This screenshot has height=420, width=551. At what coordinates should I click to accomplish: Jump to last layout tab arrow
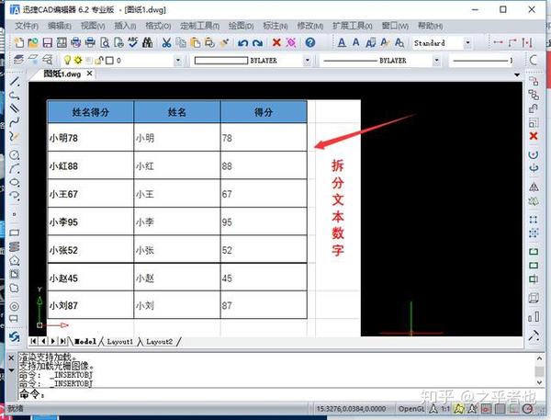coord(62,341)
